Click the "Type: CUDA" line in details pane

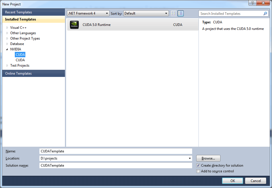tap(212, 22)
